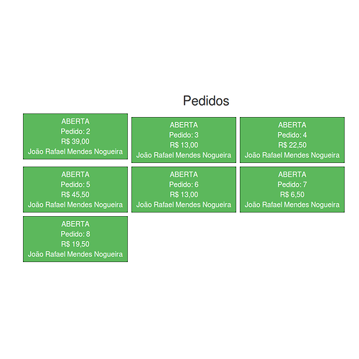Choose the Pedido 7 order card
359x359 pixels.
coord(292,190)
